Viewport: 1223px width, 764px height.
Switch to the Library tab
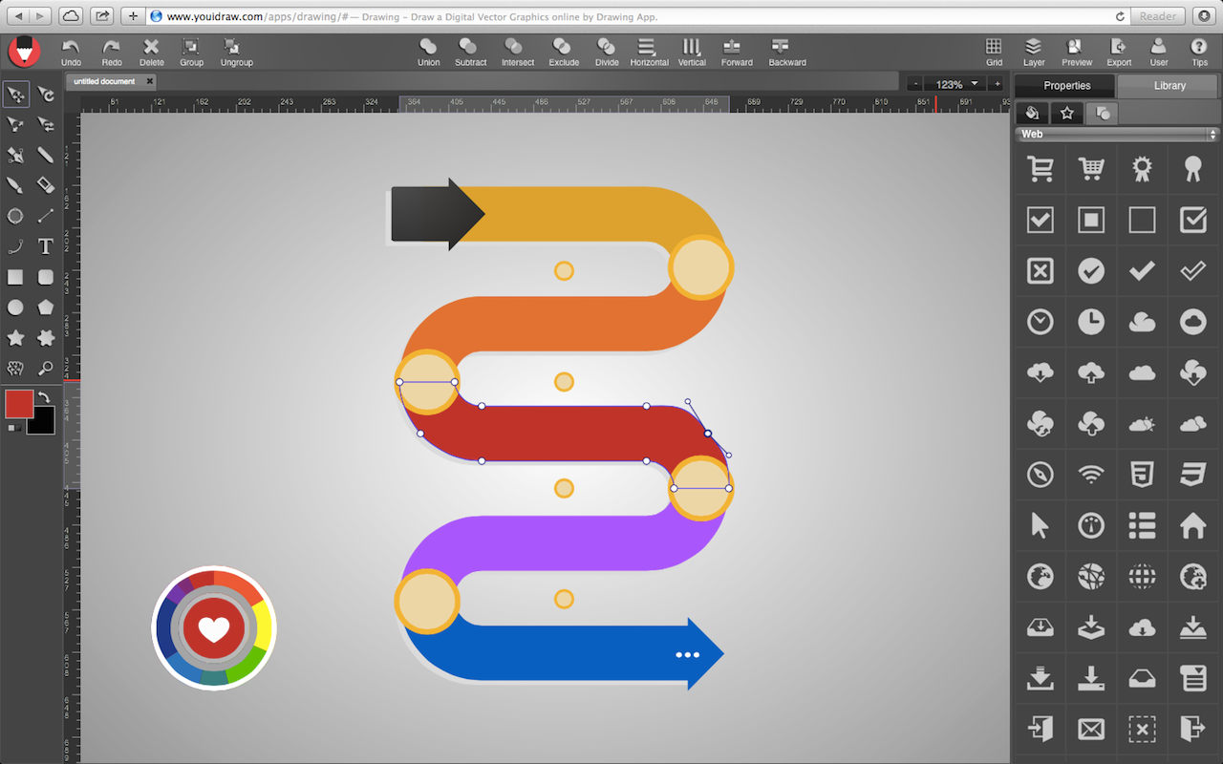[x=1168, y=85]
